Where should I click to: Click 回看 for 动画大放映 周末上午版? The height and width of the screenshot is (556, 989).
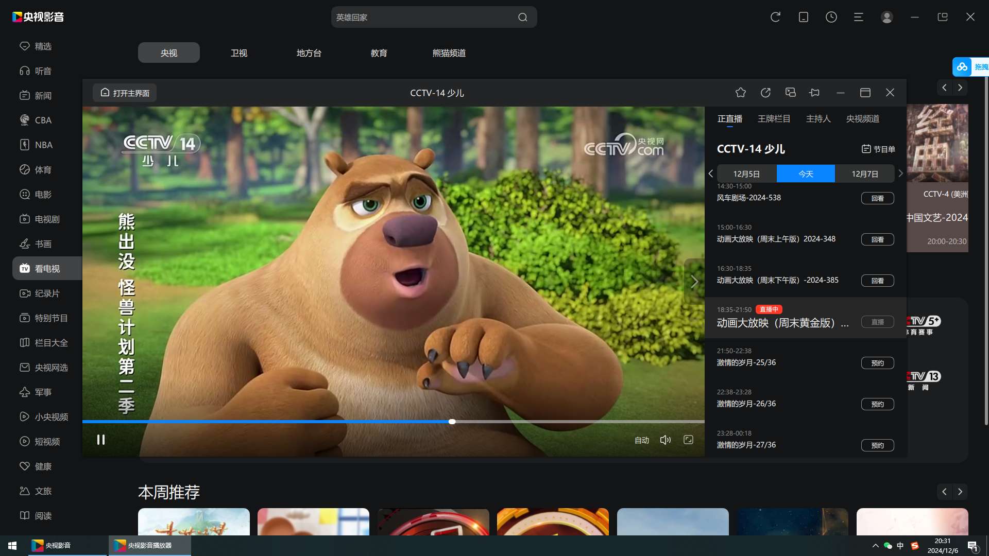(877, 239)
